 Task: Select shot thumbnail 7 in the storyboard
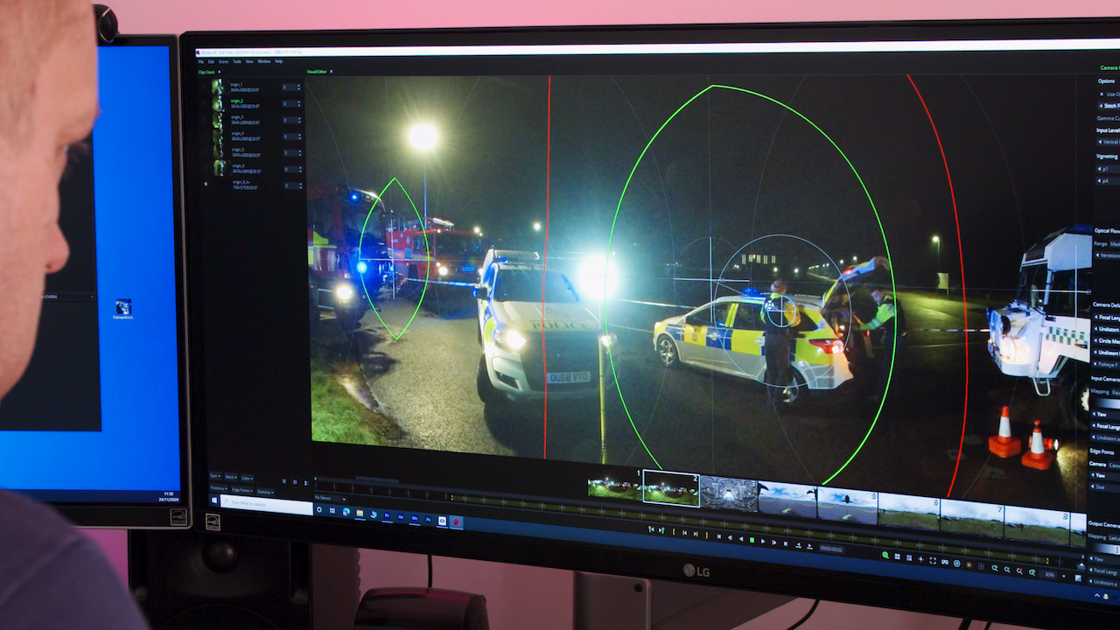971,517
